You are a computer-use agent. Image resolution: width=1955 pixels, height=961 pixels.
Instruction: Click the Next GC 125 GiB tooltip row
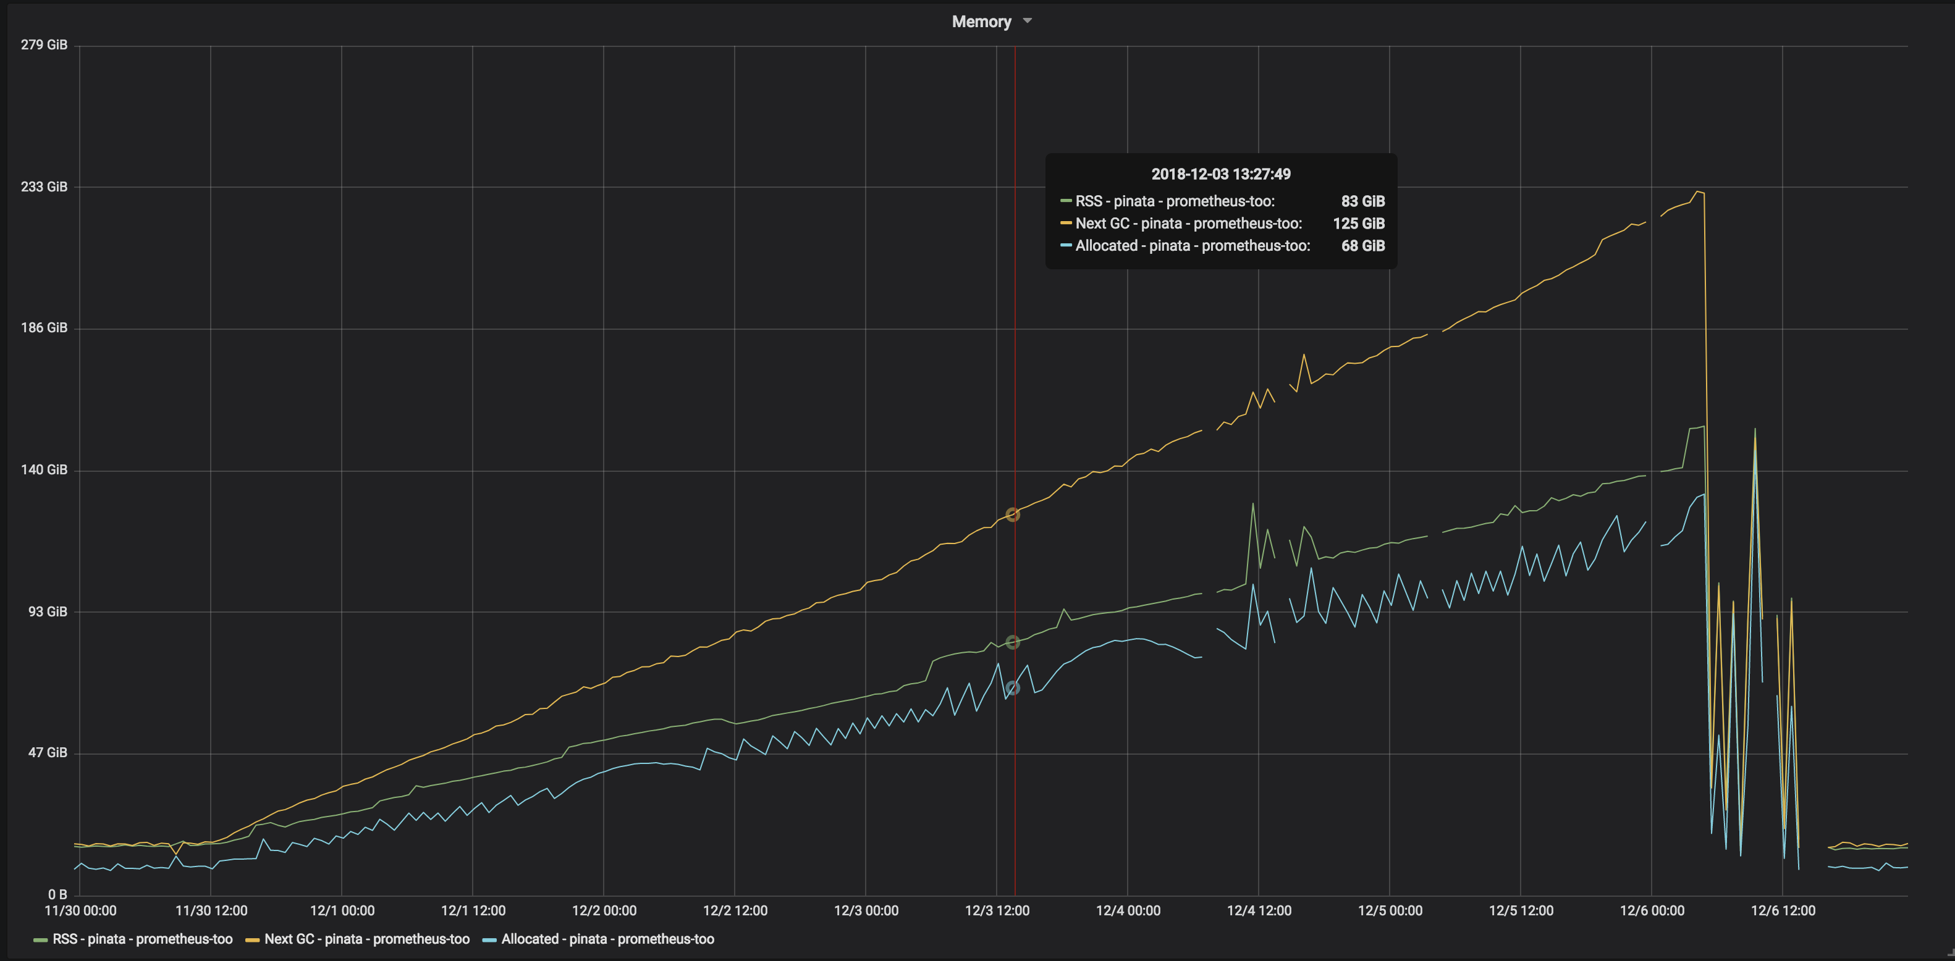[1221, 223]
